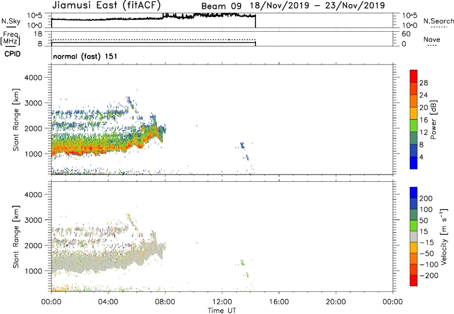This screenshot has height=314, width=454.
Task: Click the '04:00' time axis tick label
Action: click(x=108, y=302)
